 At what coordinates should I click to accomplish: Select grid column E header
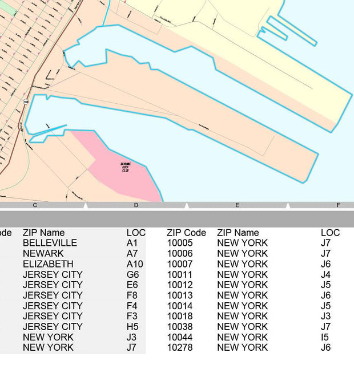point(237,205)
